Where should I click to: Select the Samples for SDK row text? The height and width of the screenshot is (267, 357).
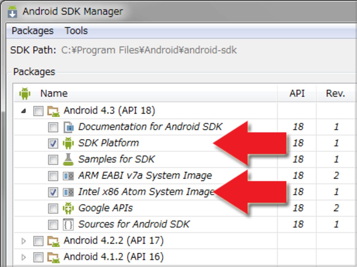tap(116, 160)
